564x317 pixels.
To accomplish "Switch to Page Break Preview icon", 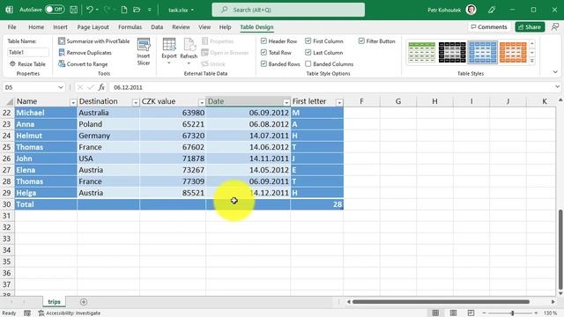I will [x=471, y=313].
